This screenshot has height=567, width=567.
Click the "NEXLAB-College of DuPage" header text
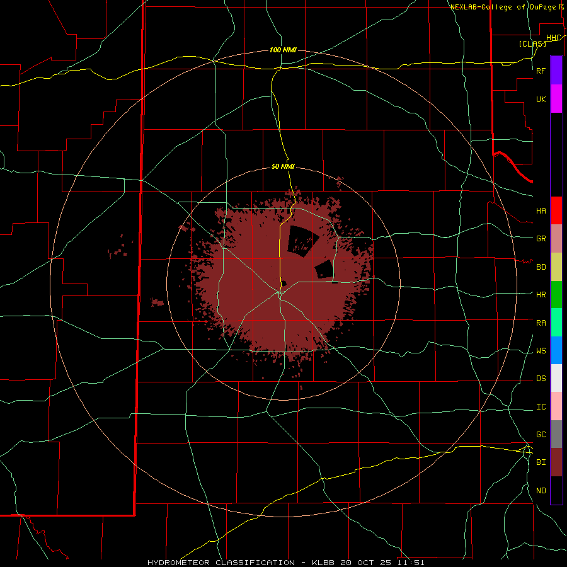504,7
